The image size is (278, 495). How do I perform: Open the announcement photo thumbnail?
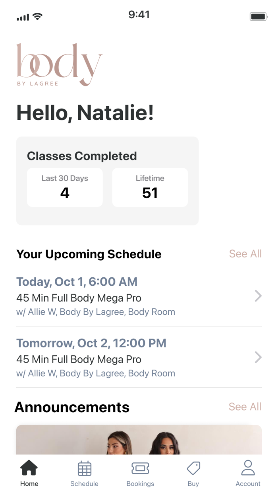[139, 440]
